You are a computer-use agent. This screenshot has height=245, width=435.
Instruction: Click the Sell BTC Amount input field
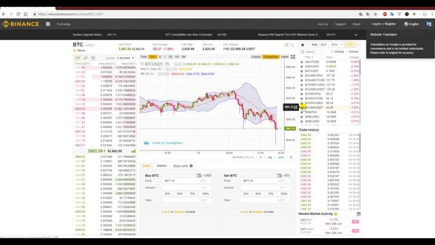coord(265,188)
